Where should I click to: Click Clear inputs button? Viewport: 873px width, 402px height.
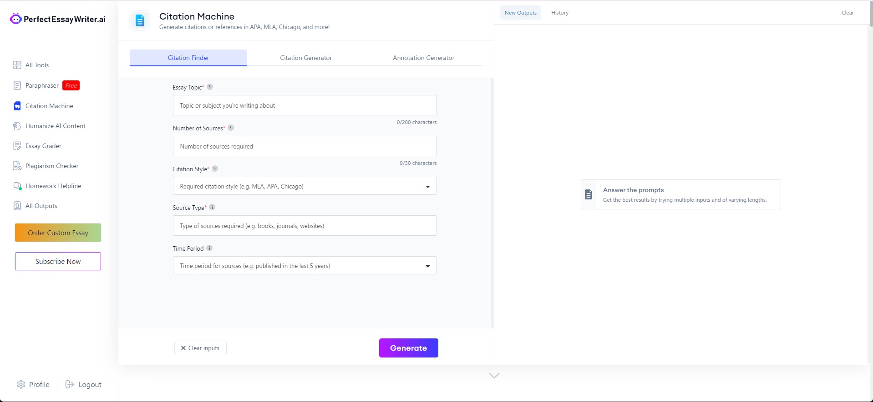[x=200, y=348]
